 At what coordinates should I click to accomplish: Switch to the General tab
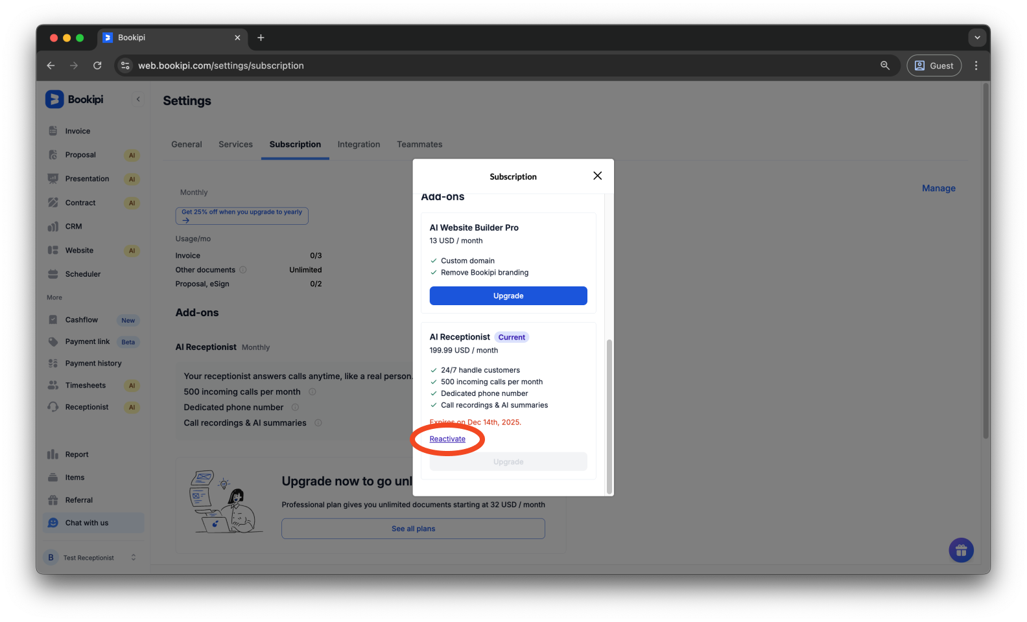[x=187, y=144]
